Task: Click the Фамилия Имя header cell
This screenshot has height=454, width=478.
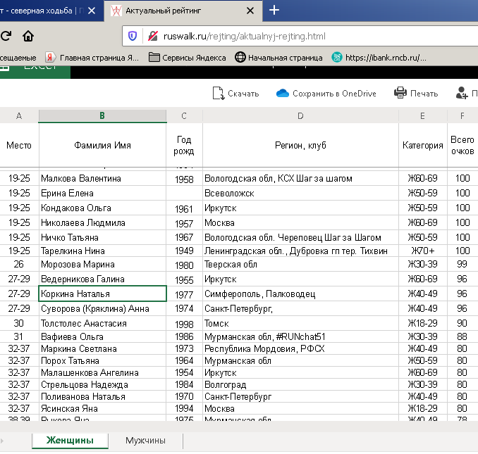Action: [102, 145]
